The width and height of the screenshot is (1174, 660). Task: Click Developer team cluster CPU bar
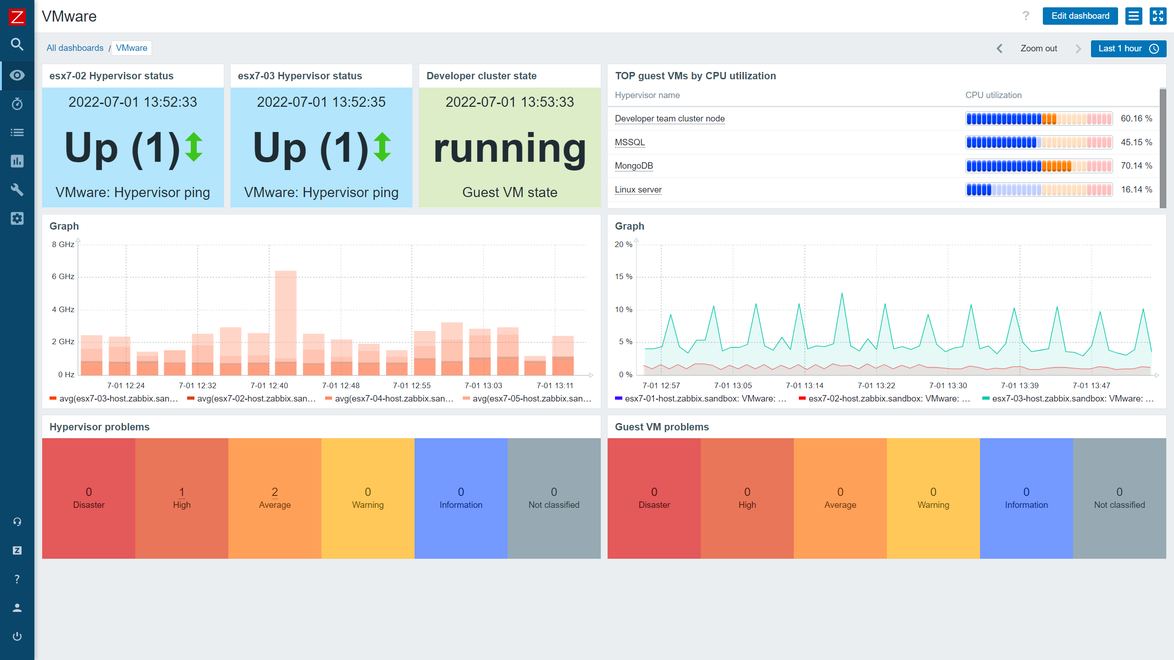pos(1039,119)
